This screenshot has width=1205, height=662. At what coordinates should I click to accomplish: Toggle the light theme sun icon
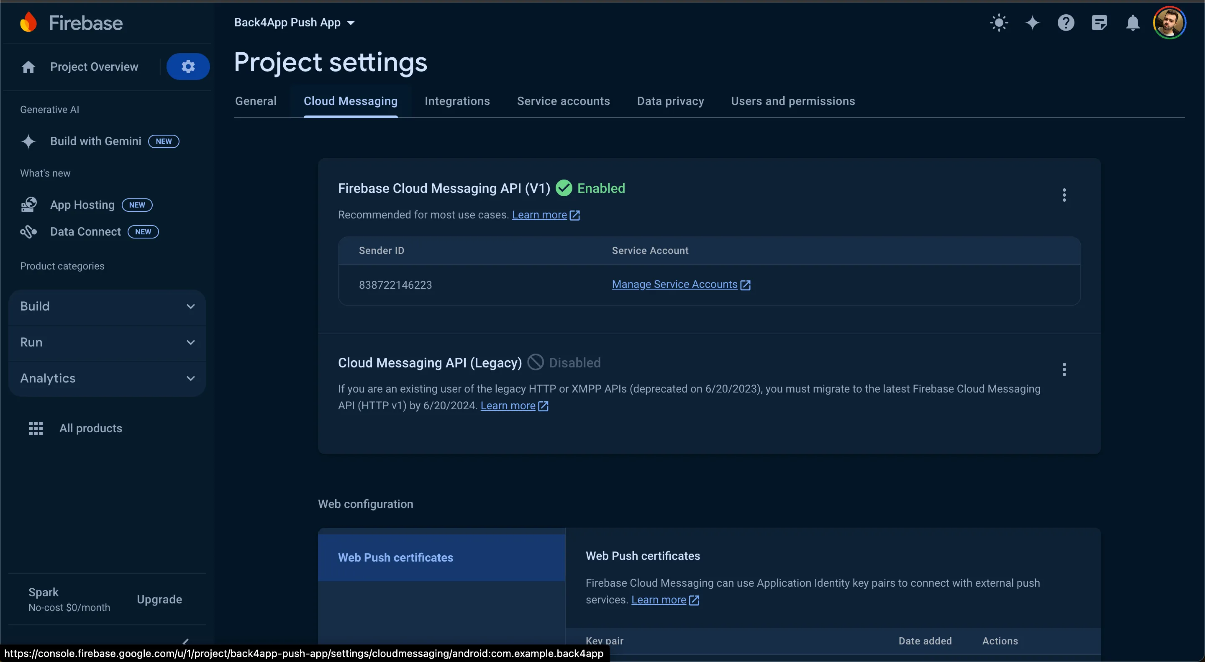click(999, 23)
